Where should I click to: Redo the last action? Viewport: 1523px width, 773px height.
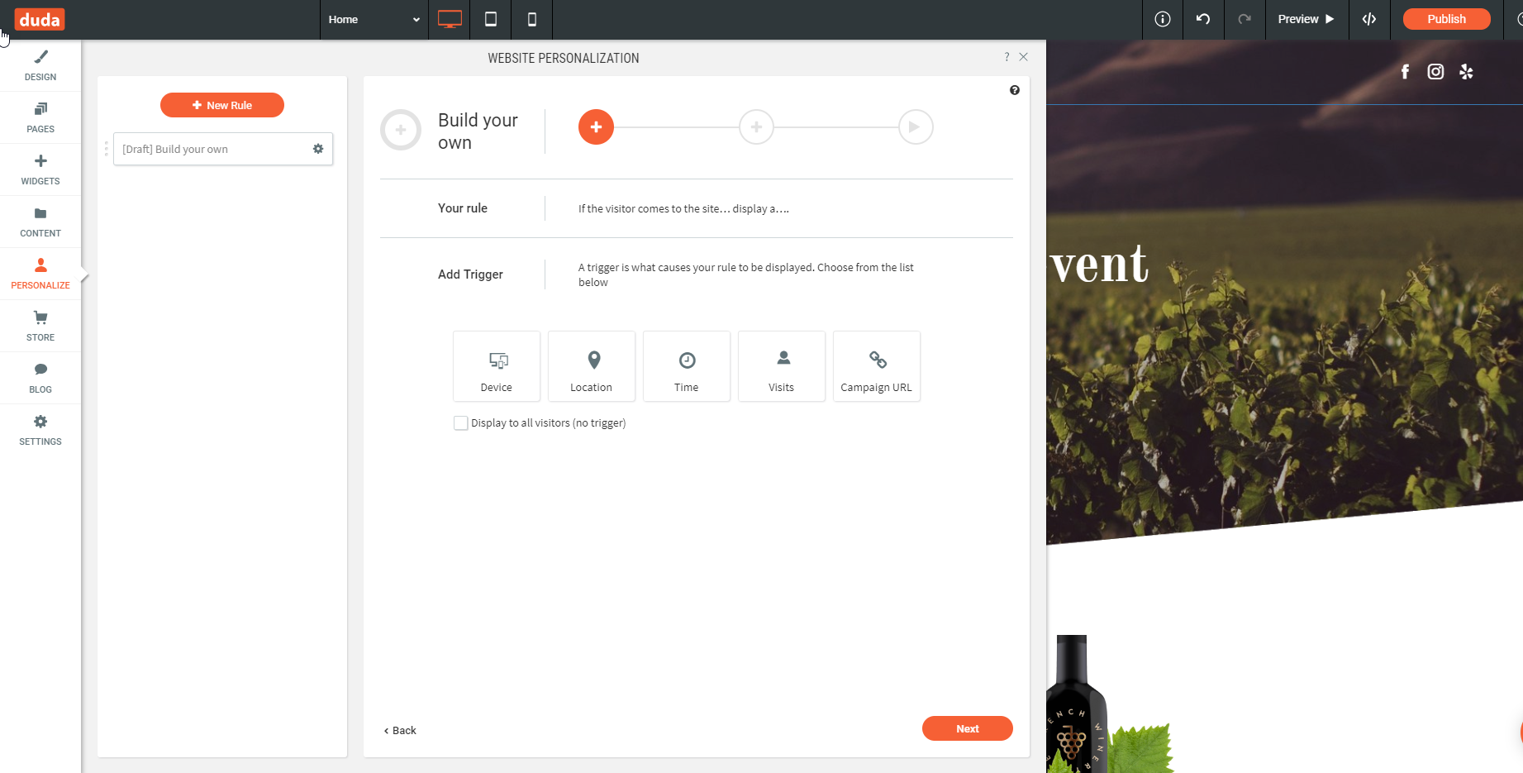[1245, 19]
